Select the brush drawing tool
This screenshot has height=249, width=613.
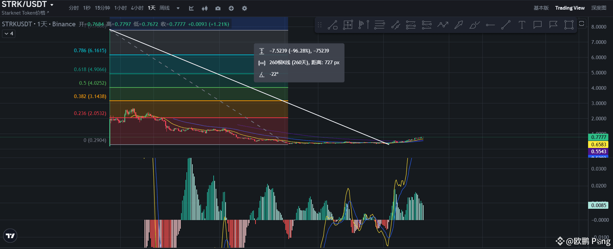(474, 25)
